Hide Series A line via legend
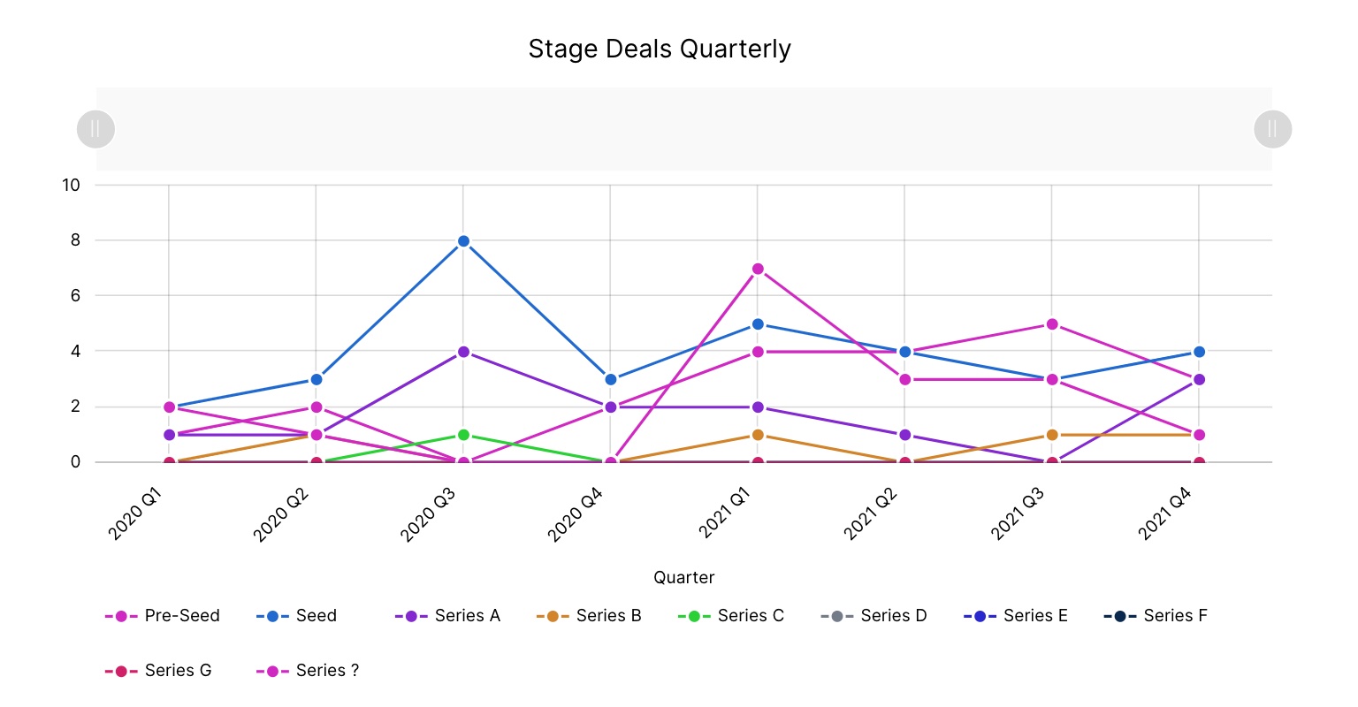 (447, 616)
